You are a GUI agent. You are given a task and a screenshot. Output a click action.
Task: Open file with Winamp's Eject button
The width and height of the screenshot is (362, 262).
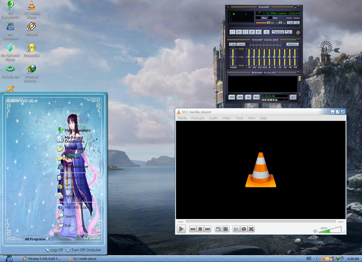(x=267, y=32)
